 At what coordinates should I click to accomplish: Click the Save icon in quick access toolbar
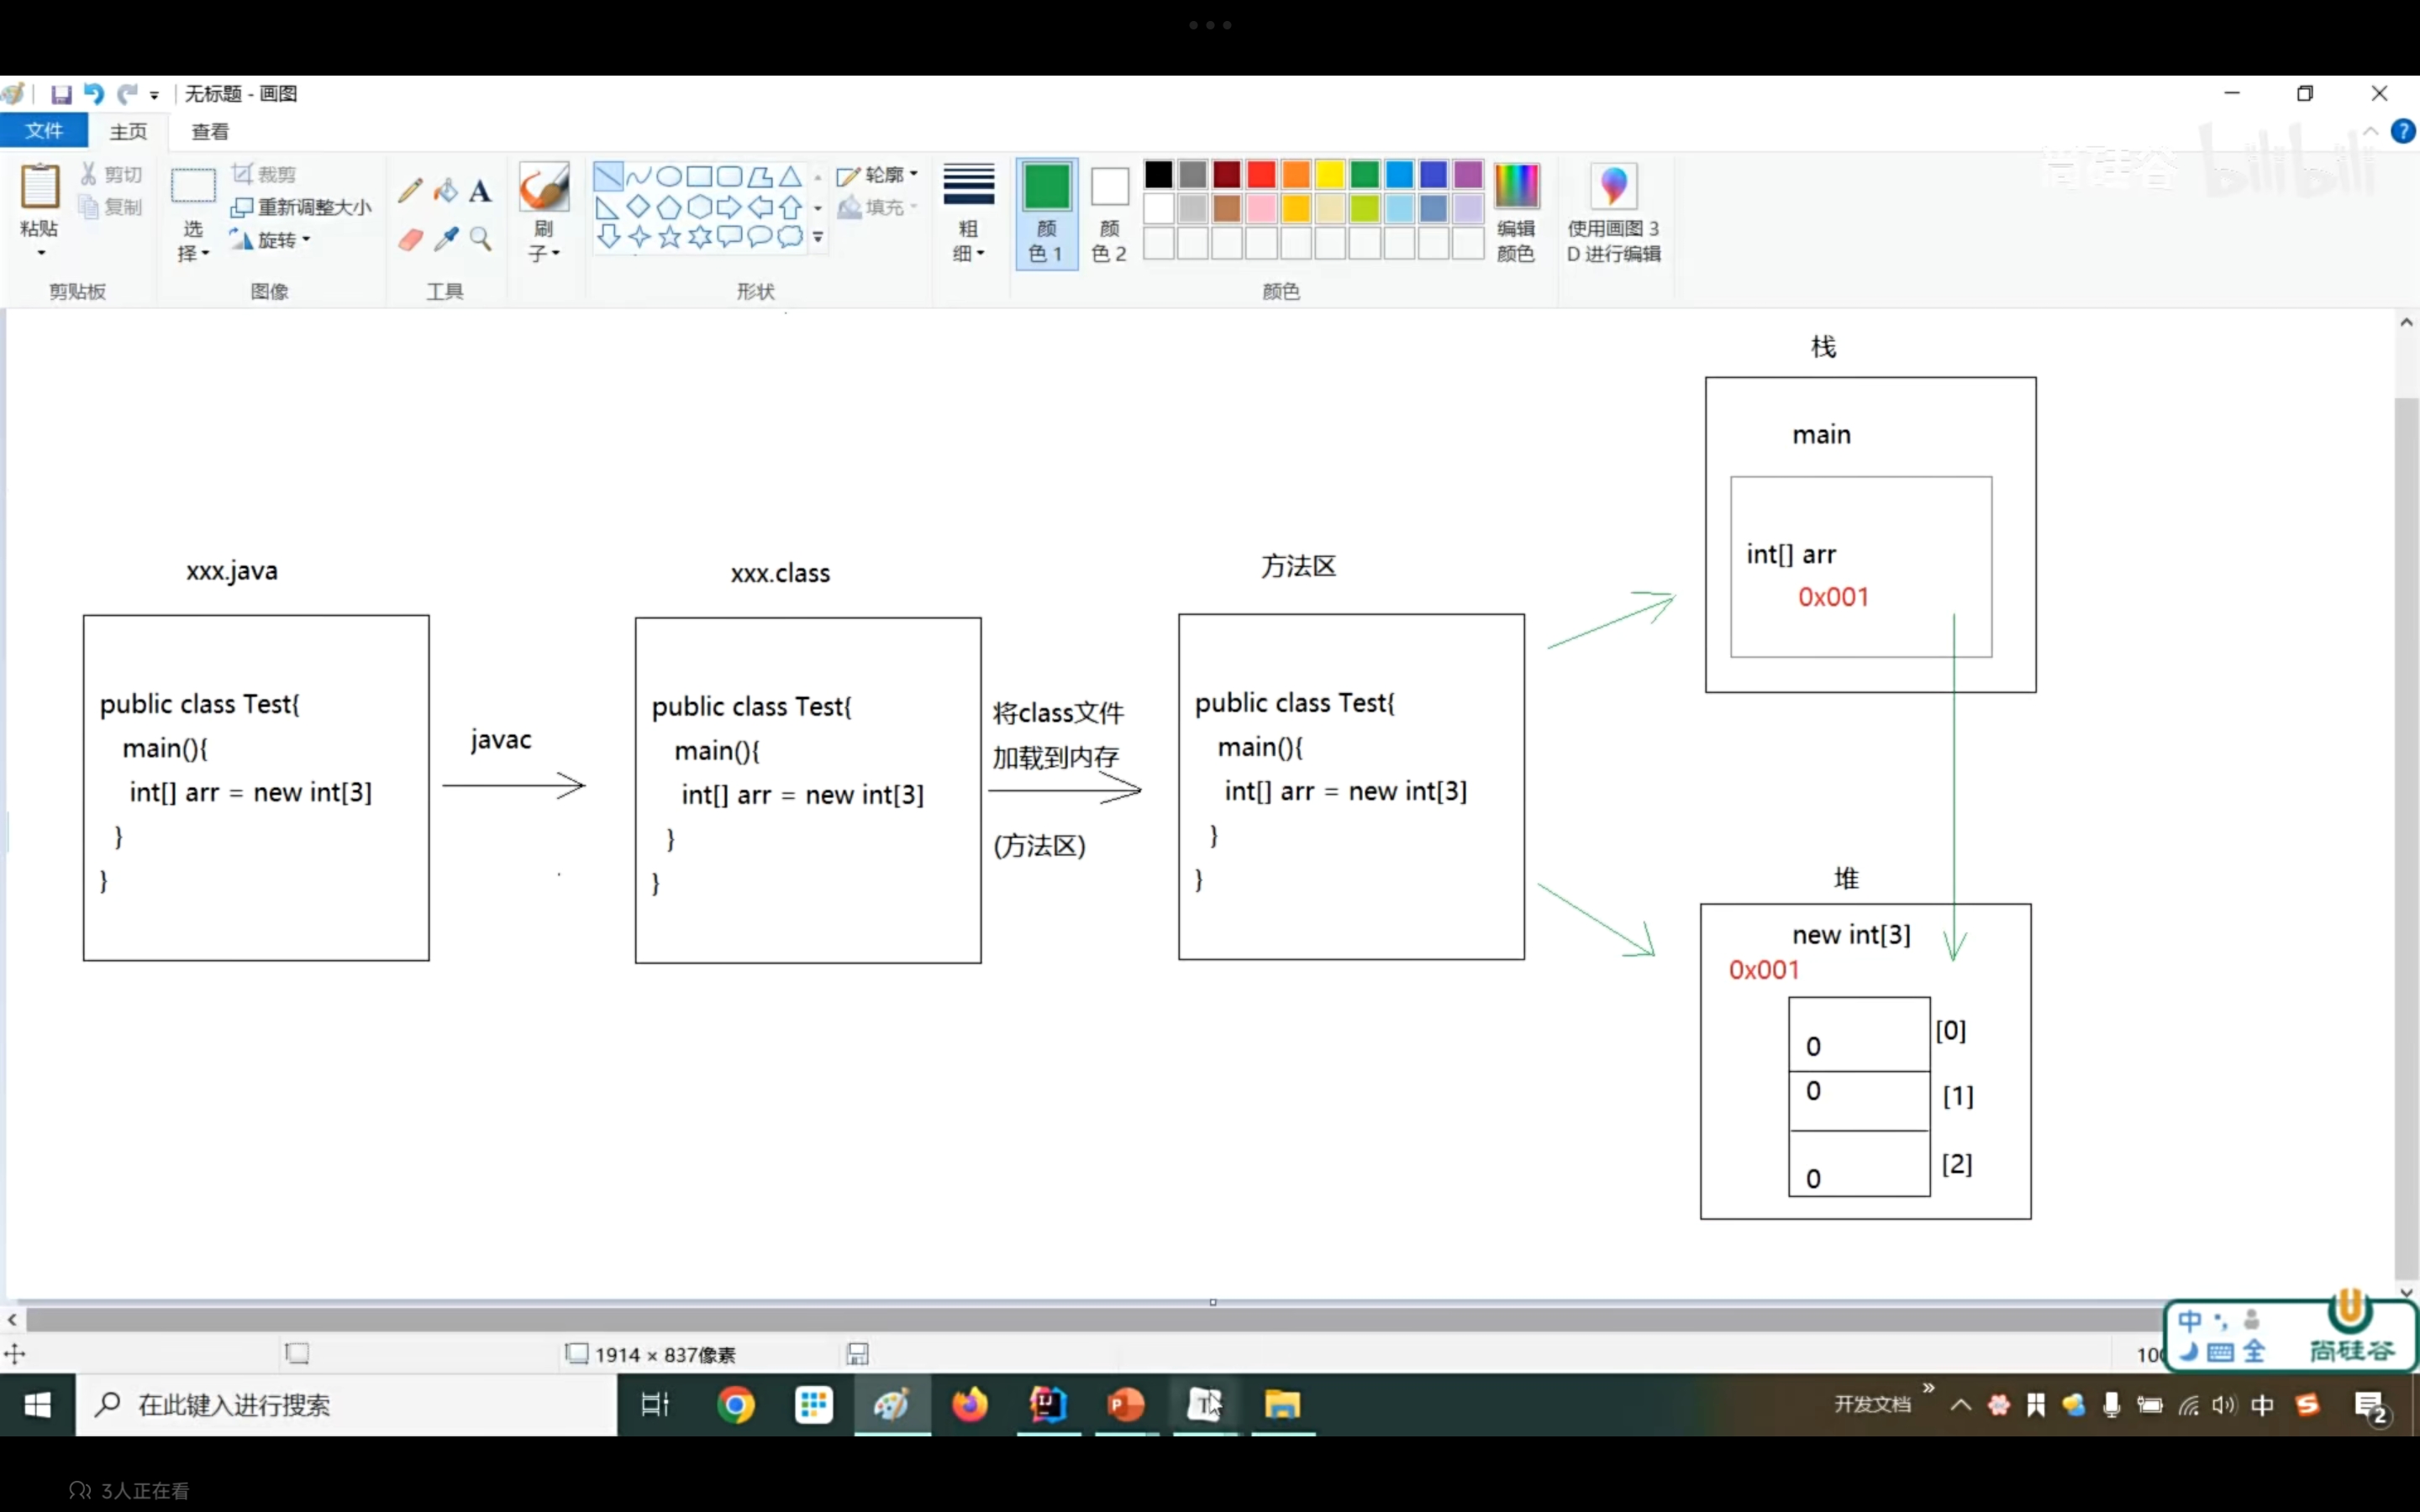[61, 94]
